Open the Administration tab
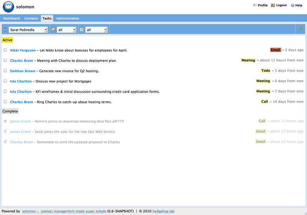Viewport: 307px width, 215px height. [x=68, y=18]
